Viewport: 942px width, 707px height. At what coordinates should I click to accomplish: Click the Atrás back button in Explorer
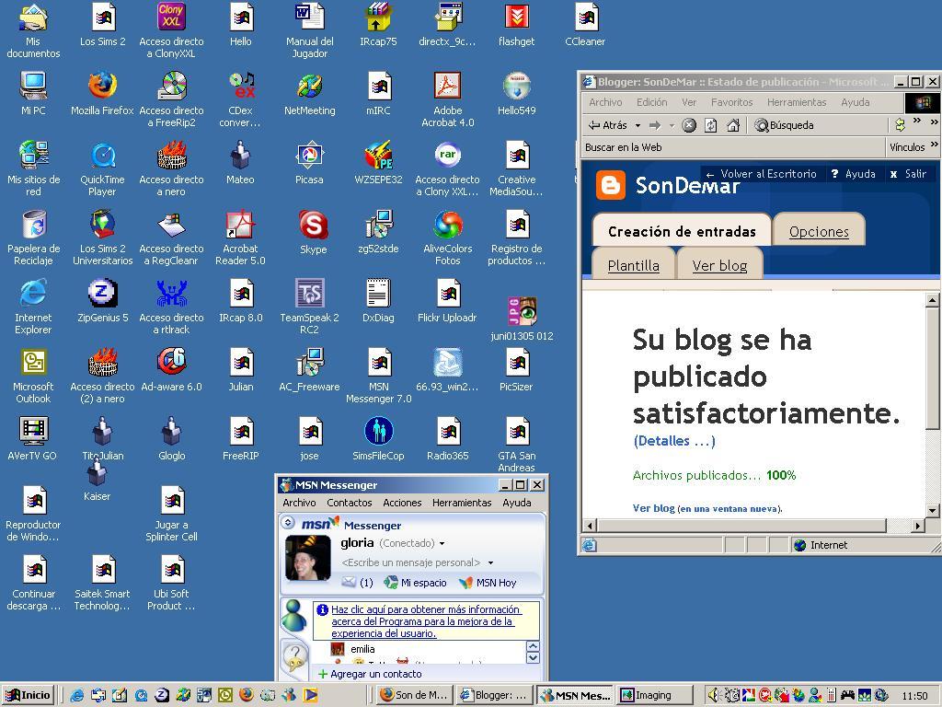coord(607,125)
